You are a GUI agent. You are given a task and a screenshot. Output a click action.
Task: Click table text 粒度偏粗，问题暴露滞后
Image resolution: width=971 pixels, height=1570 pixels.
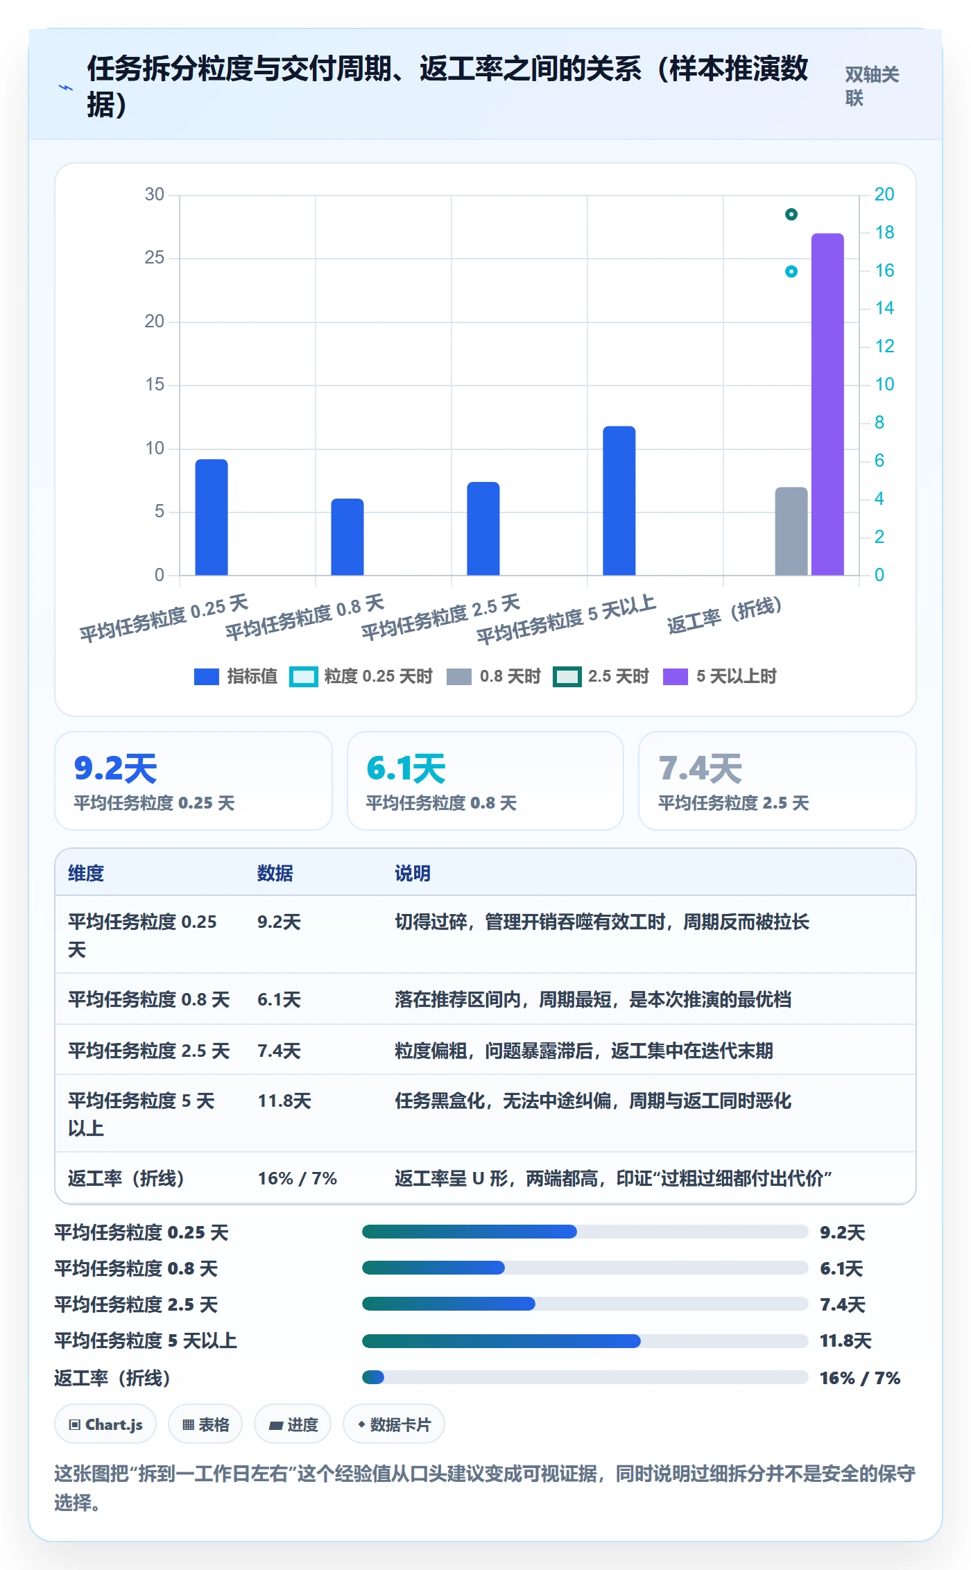(x=494, y=1051)
